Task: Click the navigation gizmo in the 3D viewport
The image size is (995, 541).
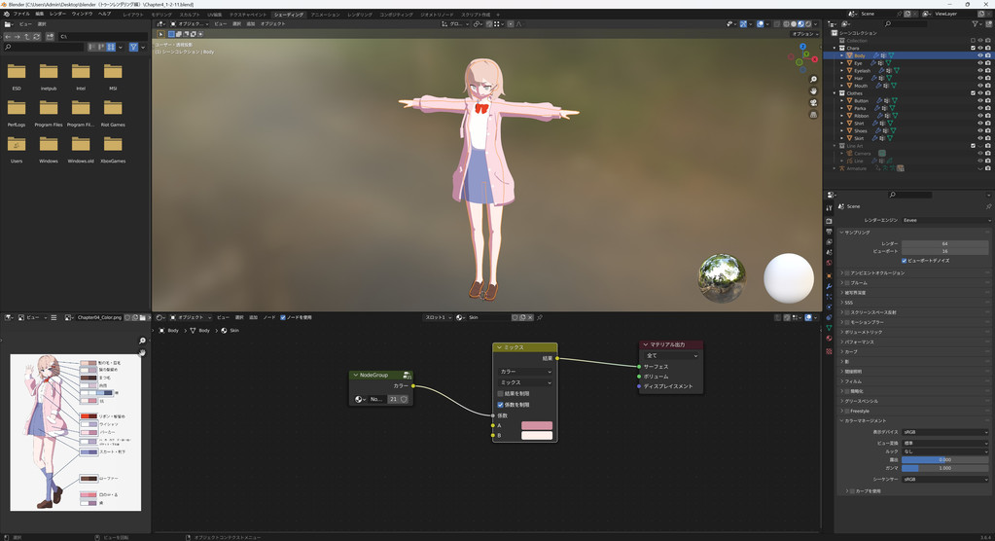Action: point(803,56)
